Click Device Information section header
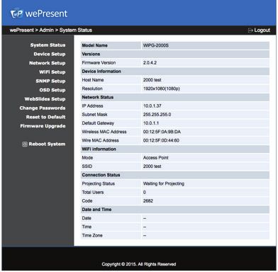The image size is (278, 272). coord(101,72)
